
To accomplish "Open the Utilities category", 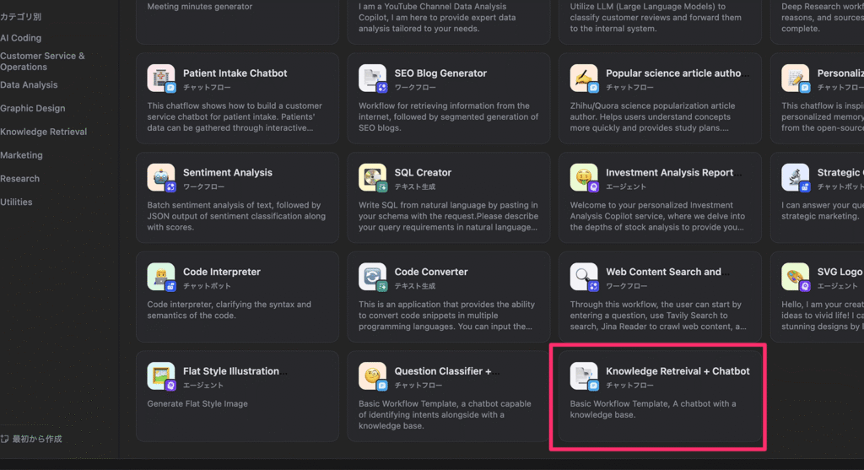I will [x=16, y=202].
